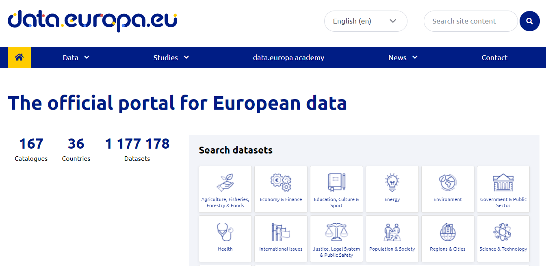This screenshot has height=266, width=546.
Task: Click the Energy category icon
Action: tap(392, 189)
